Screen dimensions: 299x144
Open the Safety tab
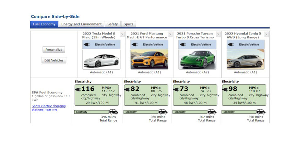pos(112,24)
